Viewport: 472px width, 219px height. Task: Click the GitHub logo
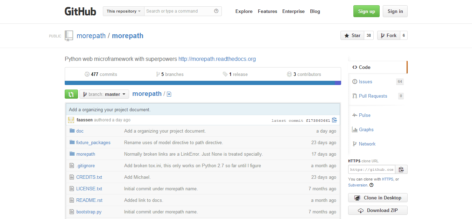80,11
